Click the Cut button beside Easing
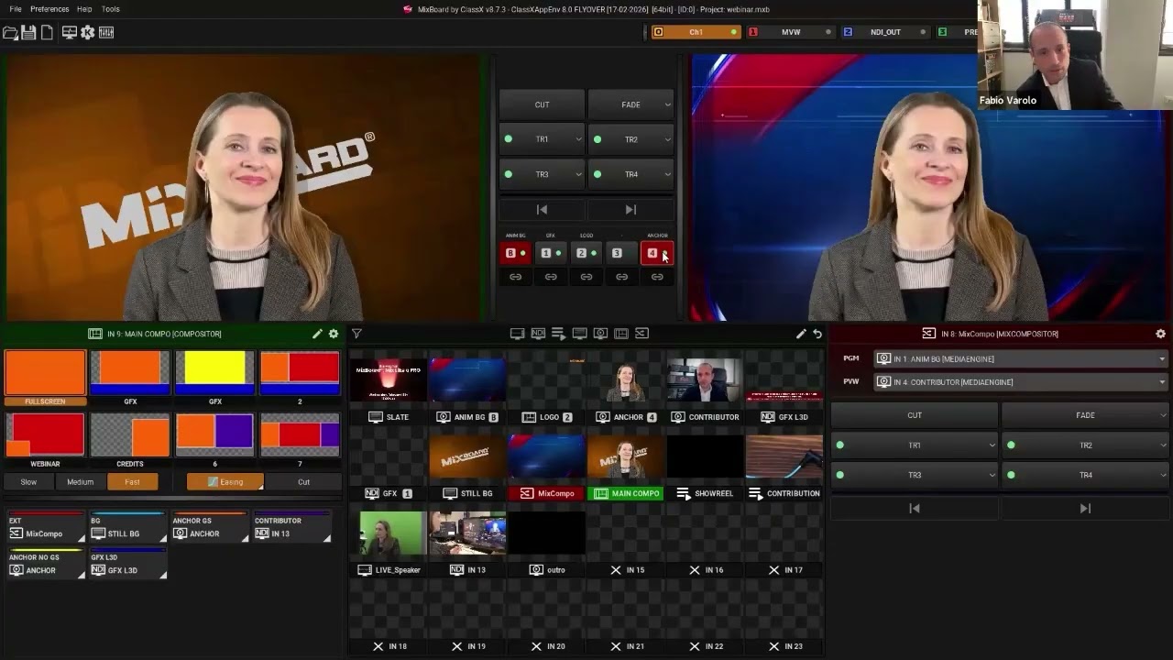The width and height of the screenshot is (1173, 660). pyautogui.click(x=303, y=482)
